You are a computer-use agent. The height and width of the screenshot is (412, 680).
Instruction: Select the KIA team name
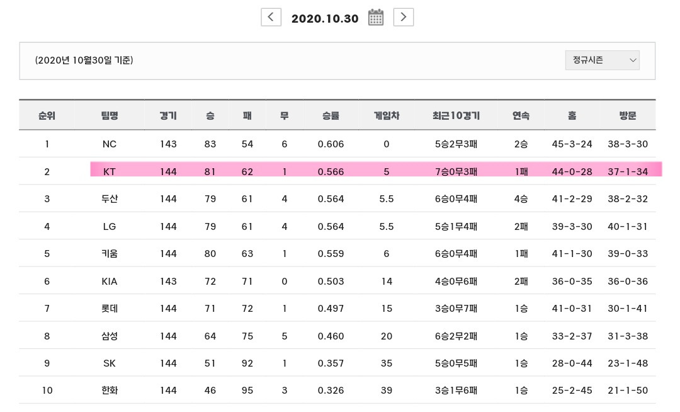tap(110, 282)
